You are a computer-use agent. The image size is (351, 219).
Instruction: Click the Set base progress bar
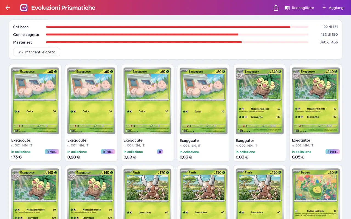click(177, 27)
